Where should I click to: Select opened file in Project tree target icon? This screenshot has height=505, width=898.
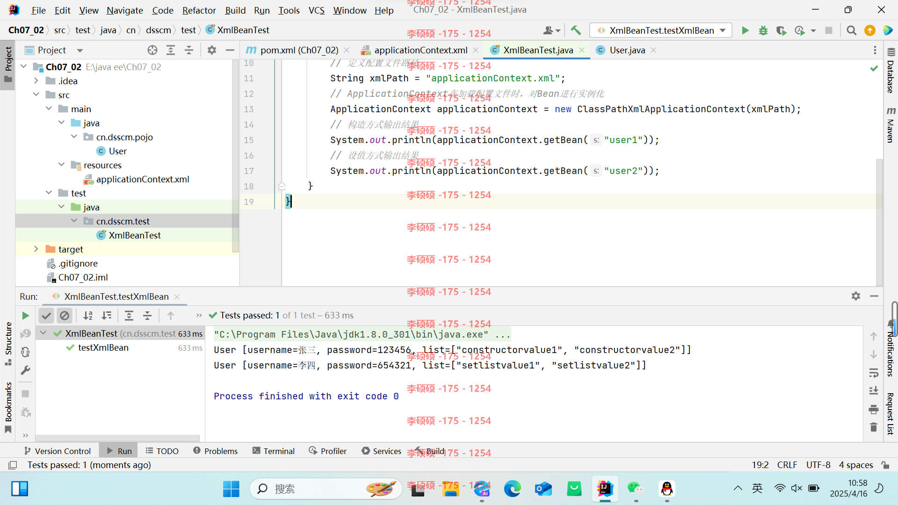pos(152,50)
